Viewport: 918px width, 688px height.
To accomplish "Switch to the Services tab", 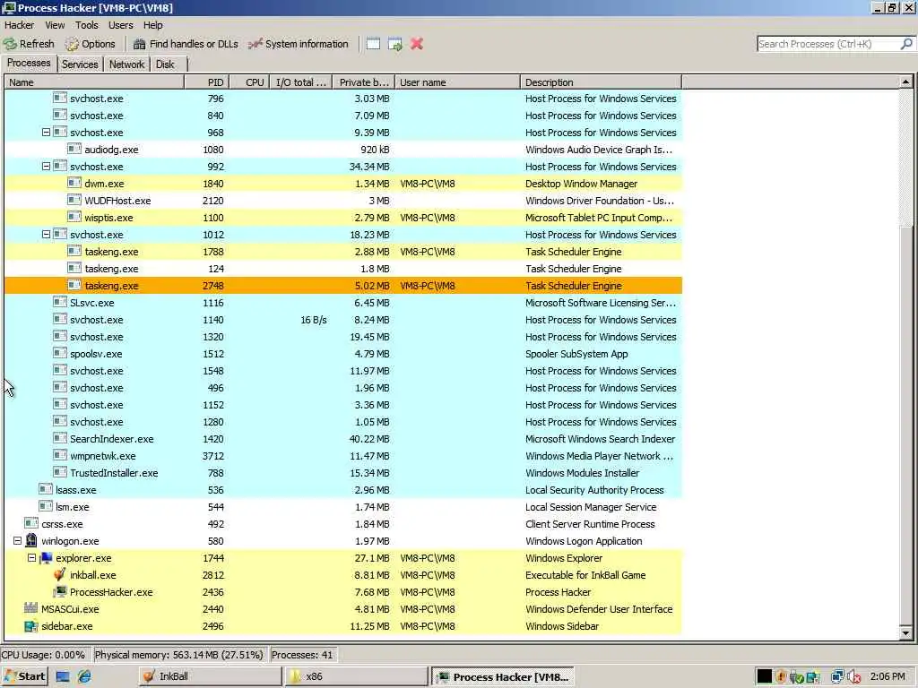I will pyautogui.click(x=80, y=64).
